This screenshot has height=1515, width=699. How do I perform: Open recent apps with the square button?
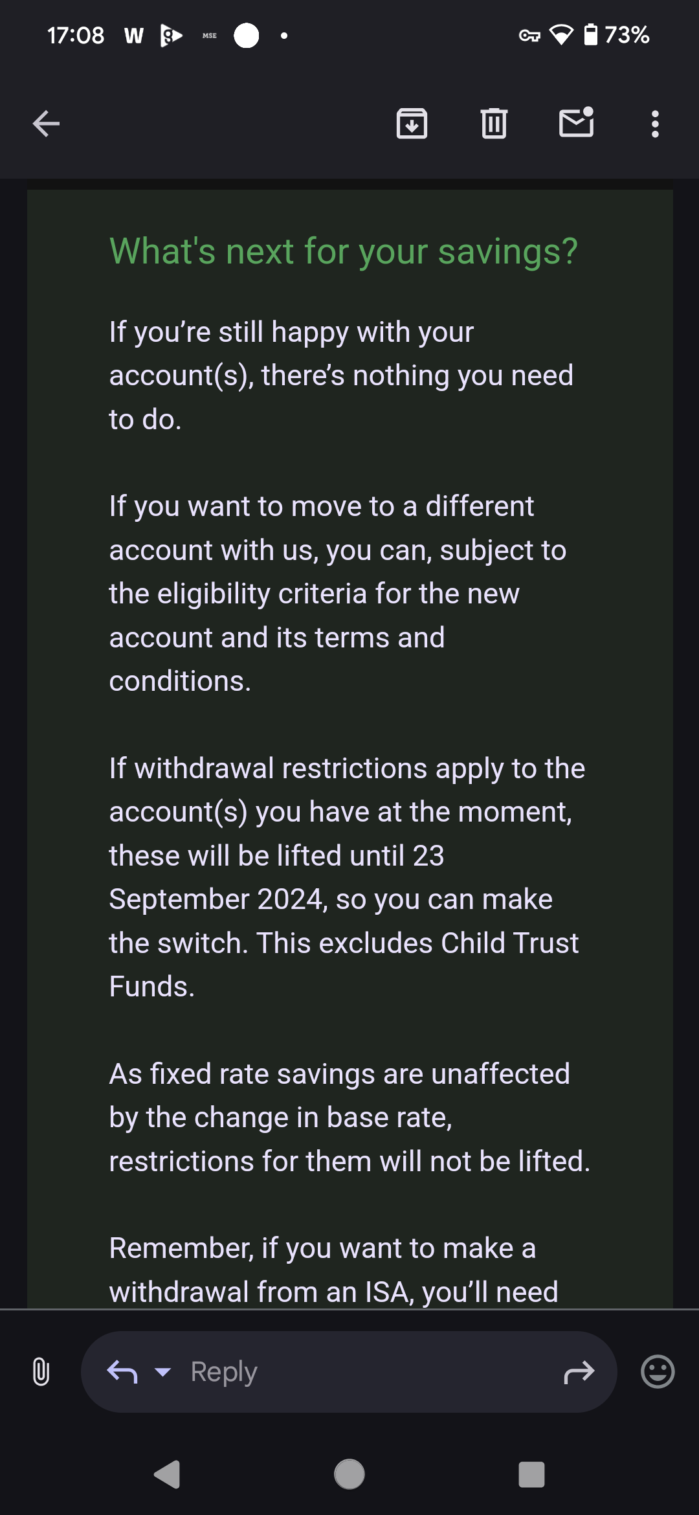531,1475
